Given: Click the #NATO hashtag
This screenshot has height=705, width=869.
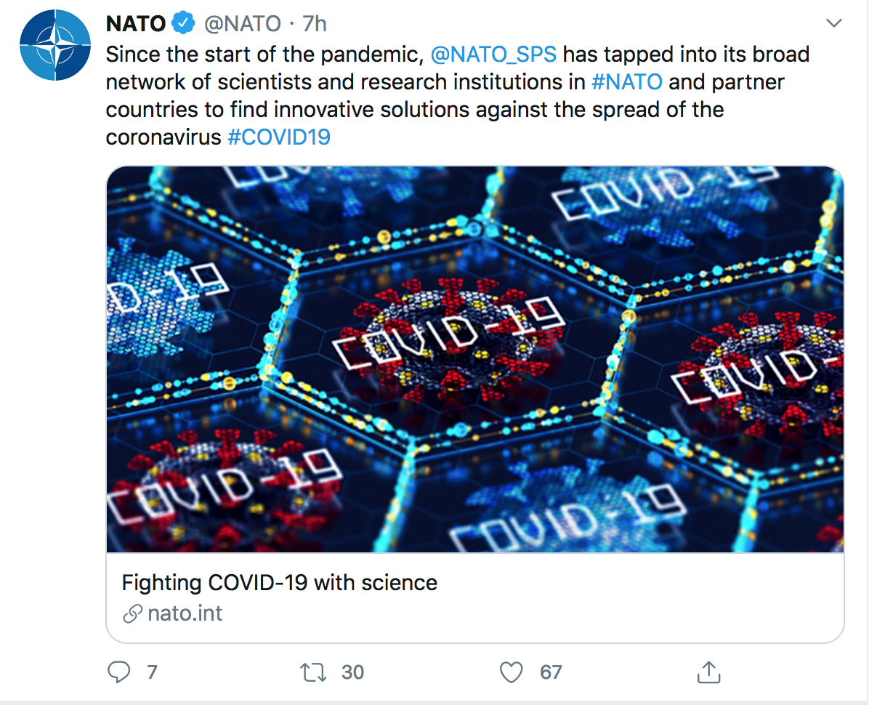Looking at the screenshot, I should pyautogui.click(x=627, y=81).
